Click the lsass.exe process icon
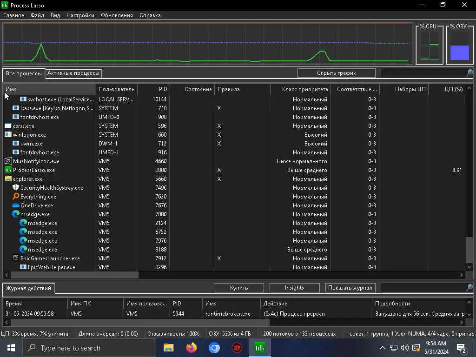The height and width of the screenshot is (357, 476). (x=16, y=108)
